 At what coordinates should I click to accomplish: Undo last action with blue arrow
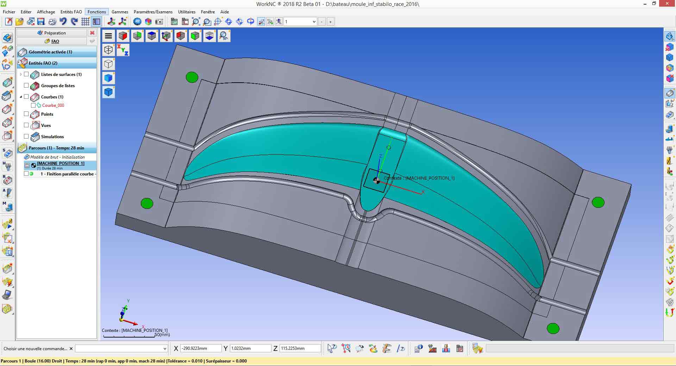[63, 22]
